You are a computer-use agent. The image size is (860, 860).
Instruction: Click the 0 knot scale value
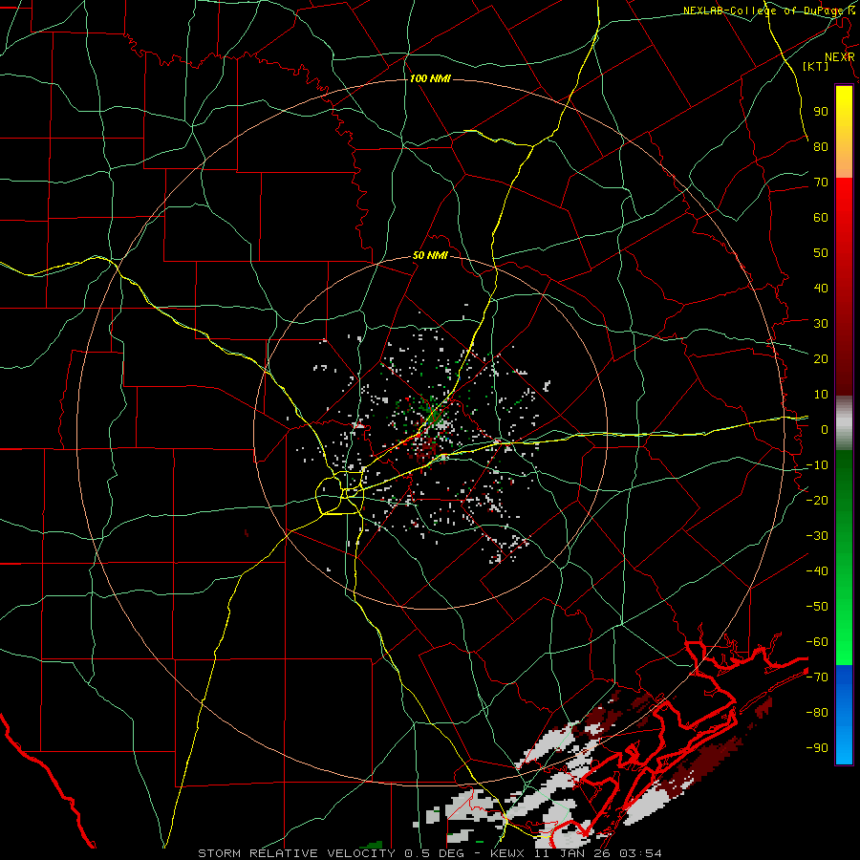(825, 429)
